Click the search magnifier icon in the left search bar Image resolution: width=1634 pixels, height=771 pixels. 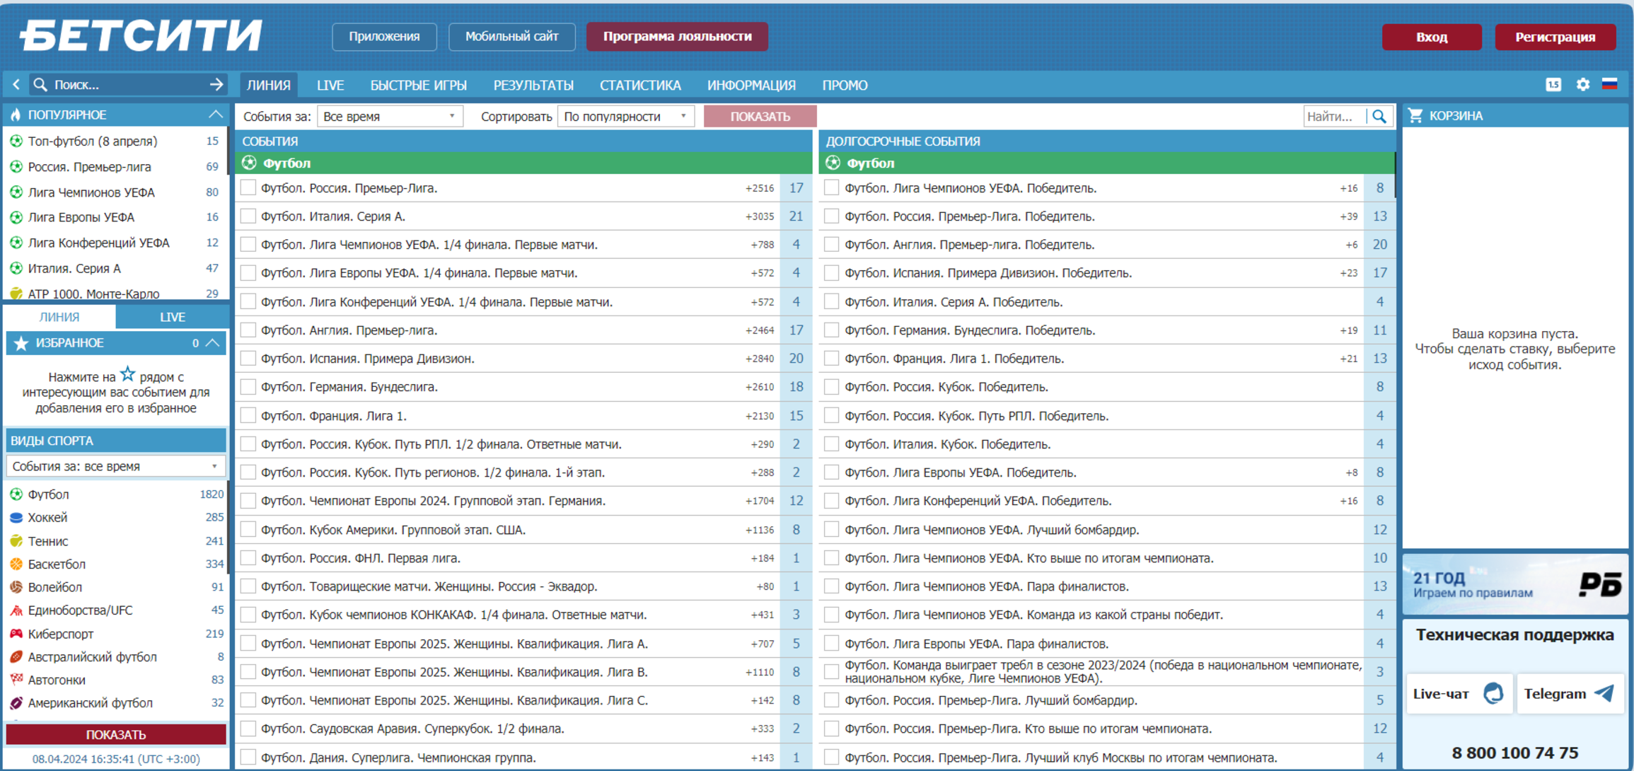tap(40, 85)
